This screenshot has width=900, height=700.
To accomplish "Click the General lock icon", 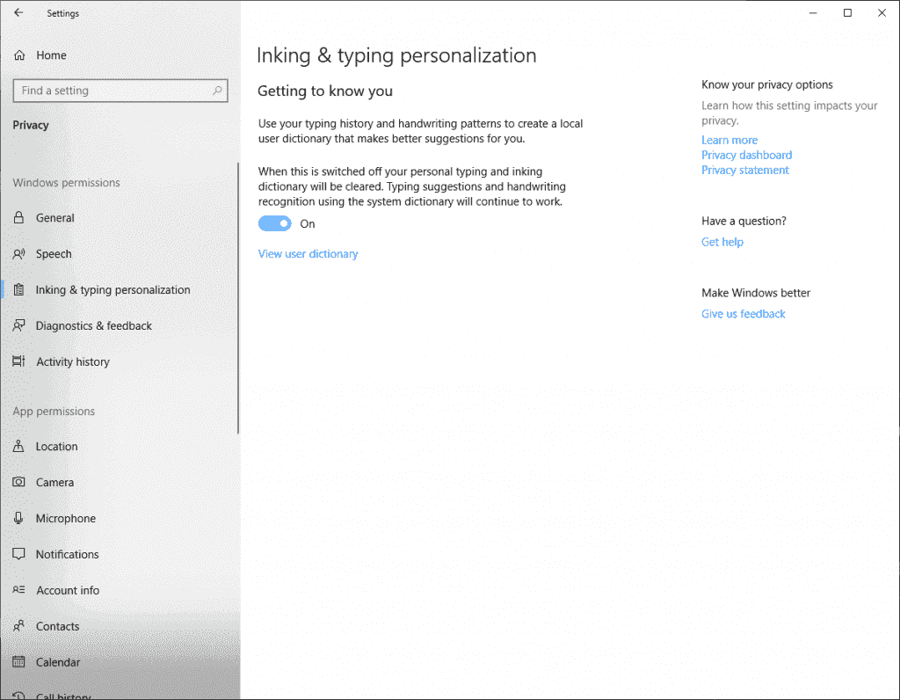I will click(19, 217).
